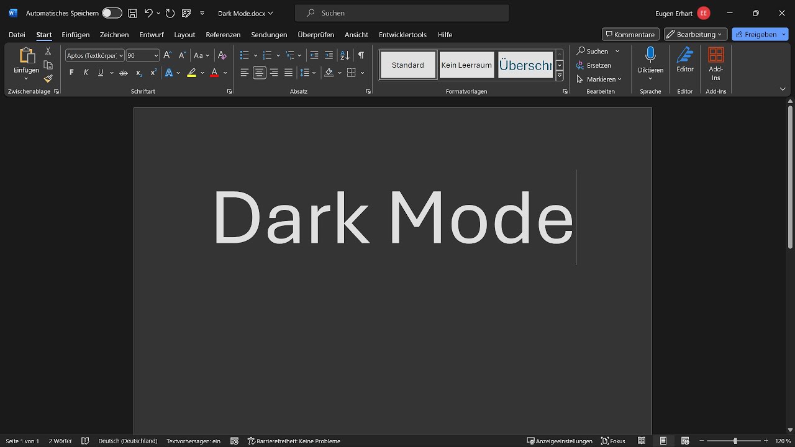Sort paragraphs with the A-Z icon
795x447 pixels.
click(x=345, y=55)
